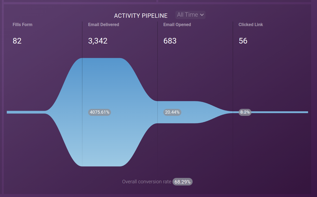Collapse the All Time filter selector
Viewport: 317px width, 197px height.
pos(190,15)
